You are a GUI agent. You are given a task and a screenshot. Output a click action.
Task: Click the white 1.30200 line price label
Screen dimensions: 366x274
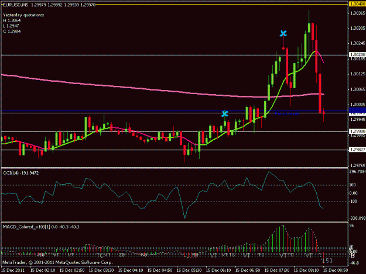[357, 55]
